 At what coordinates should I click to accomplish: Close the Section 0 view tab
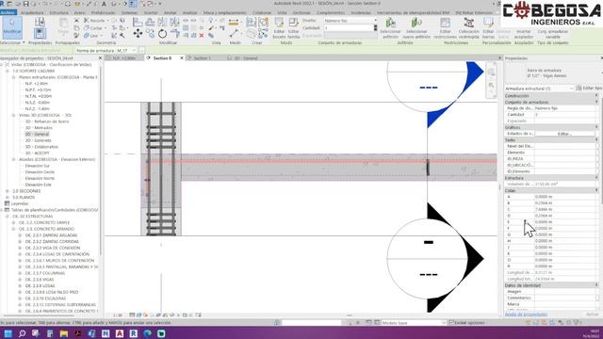tap(182, 58)
